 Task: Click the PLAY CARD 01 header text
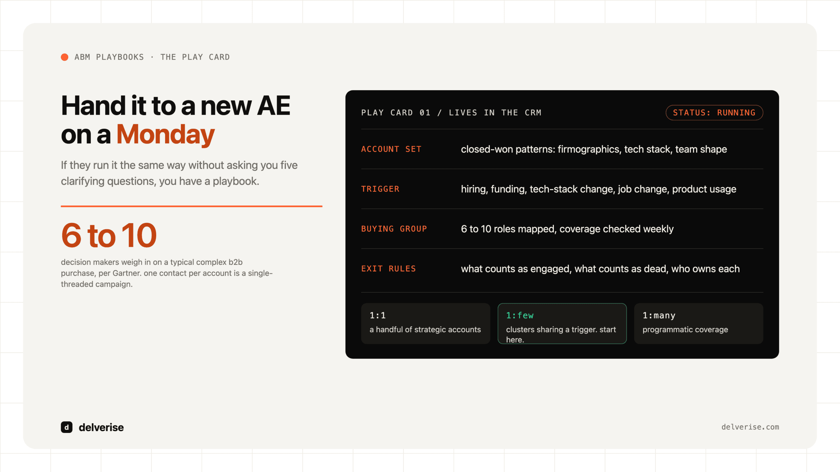coord(451,112)
